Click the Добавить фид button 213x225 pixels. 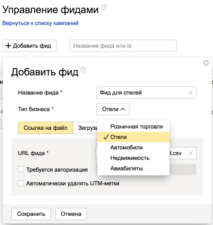tap(29, 46)
